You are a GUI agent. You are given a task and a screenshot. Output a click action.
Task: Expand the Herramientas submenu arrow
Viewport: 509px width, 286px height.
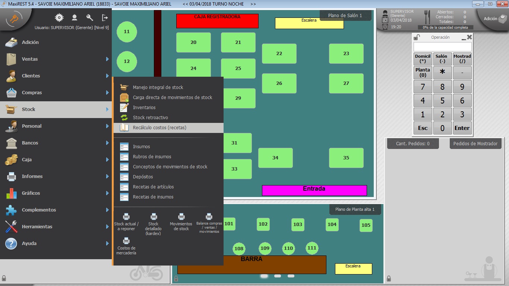click(x=107, y=227)
